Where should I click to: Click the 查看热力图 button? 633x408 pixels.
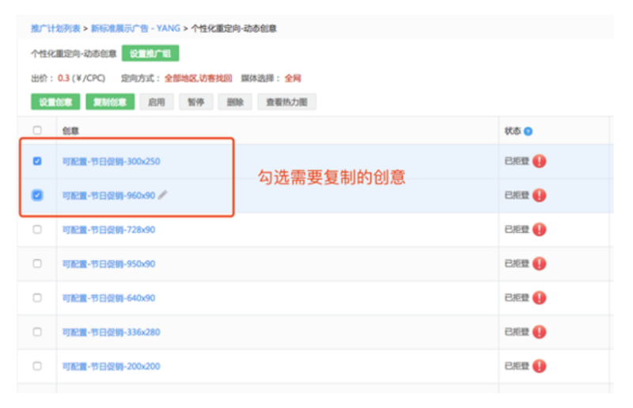pos(286,102)
